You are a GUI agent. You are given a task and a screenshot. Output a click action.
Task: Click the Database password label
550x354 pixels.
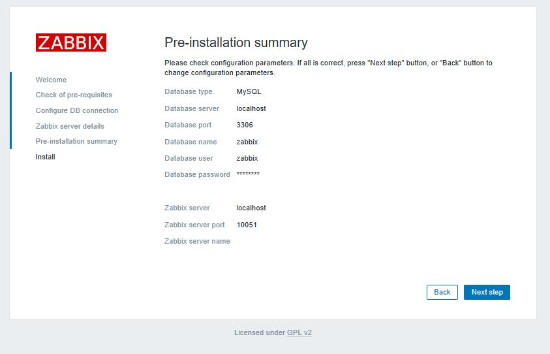[x=197, y=174]
